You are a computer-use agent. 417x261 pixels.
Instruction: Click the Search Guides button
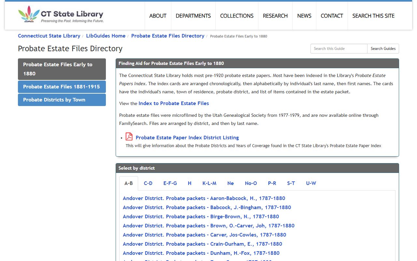[383, 49]
